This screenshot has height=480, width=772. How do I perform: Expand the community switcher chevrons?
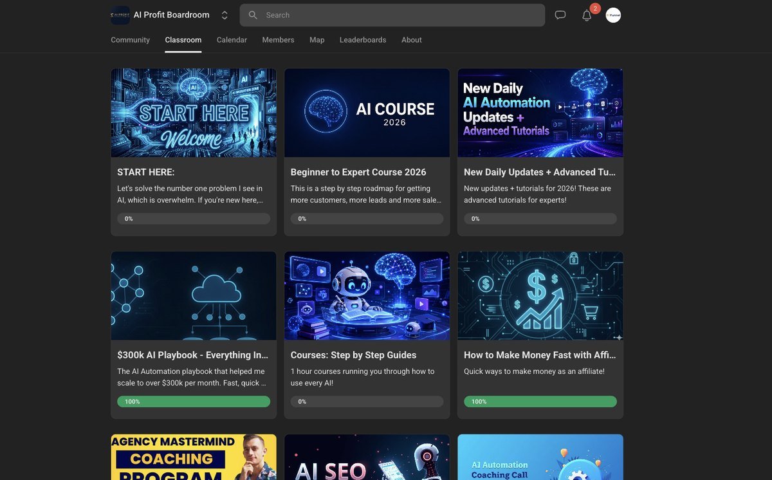pyautogui.click(x=224, y=15)
